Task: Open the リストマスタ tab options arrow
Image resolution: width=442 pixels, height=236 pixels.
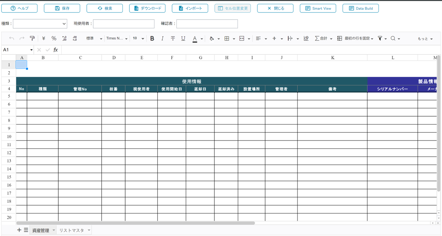Action: point(89,231)
